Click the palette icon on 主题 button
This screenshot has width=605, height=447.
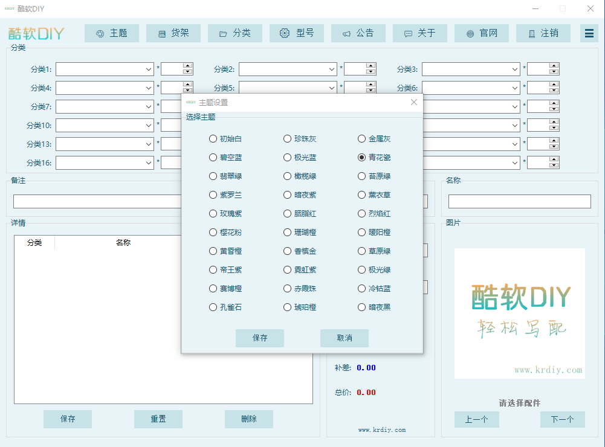100,34
